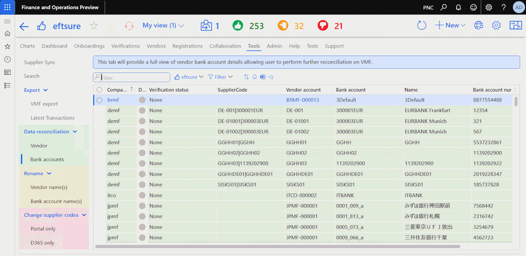This screenshot has width=526, height=256.
Task: Open the Filter dropdown in grid toolbar
Action: point(220,77)
